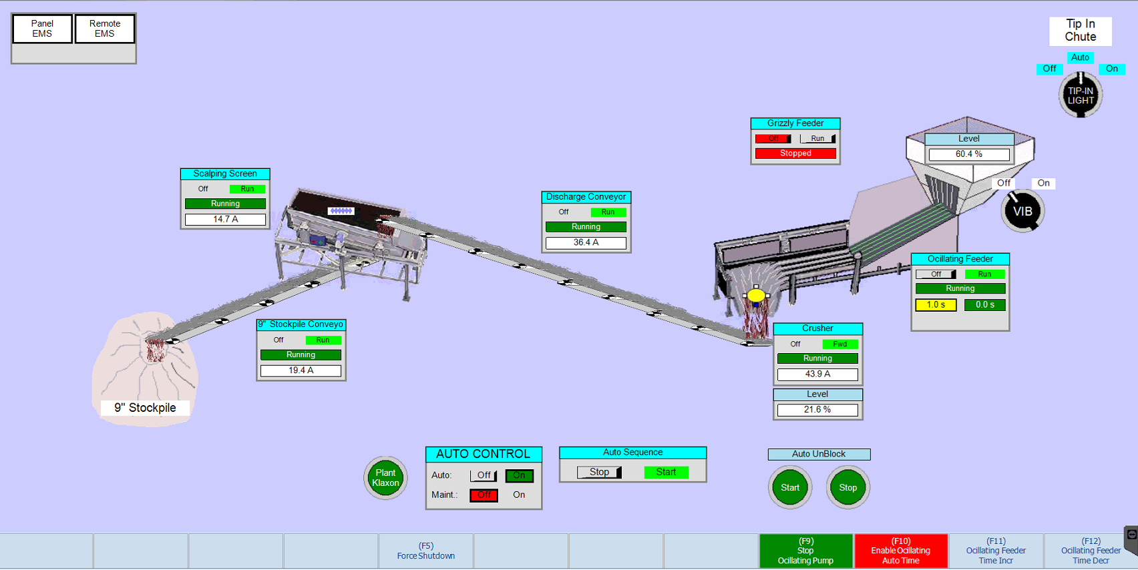Set Grizzly Feeder to Run
Image resolution: width=1138 pixels, height=570 pixels.
(817, 139)
